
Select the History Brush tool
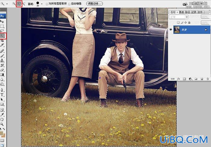[2, 65]
